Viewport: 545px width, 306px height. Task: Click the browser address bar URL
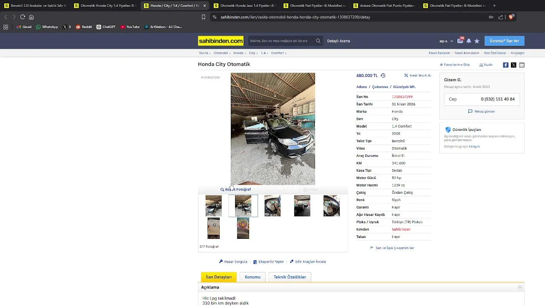pos(295,17)
